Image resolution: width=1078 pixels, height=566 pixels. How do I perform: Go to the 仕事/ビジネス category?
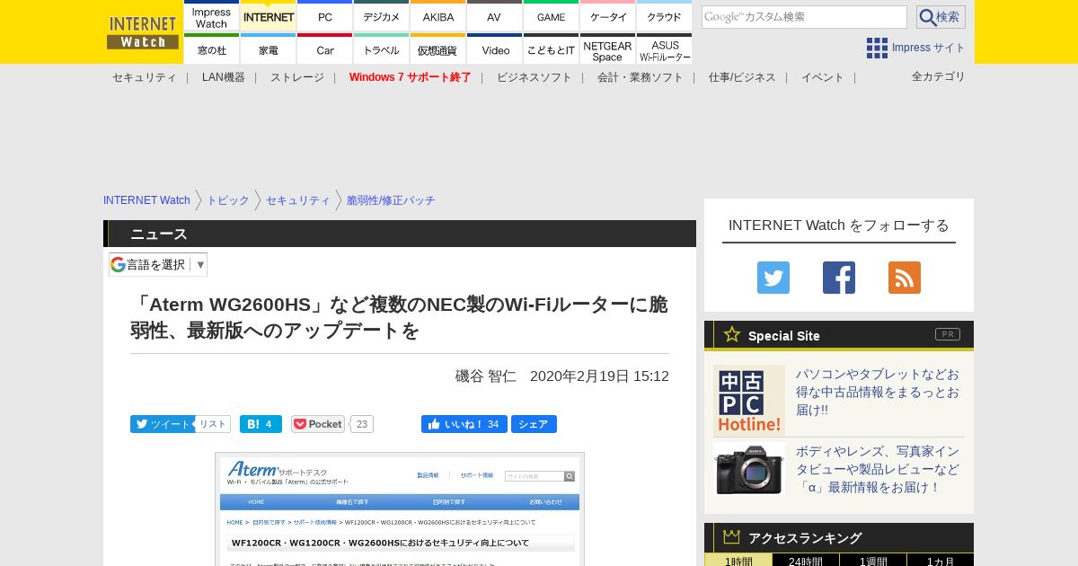tap(742, 77)
